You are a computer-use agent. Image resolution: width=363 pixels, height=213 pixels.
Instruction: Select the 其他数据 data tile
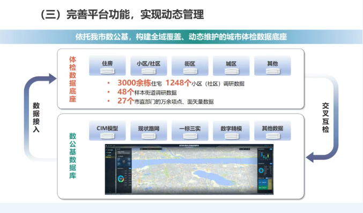[272, 131]
